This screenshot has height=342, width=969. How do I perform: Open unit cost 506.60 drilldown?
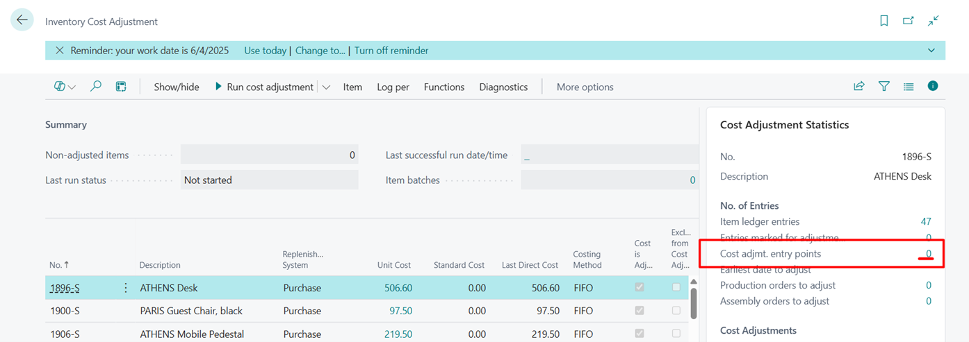click(398, 288)
